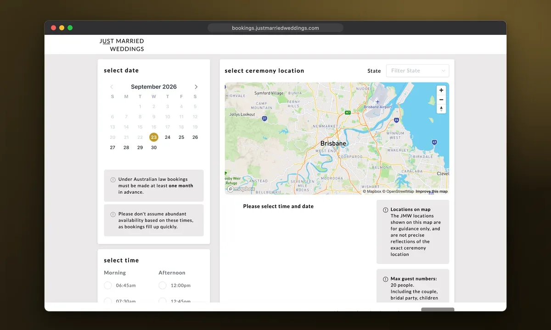Open the Improve this map link
Image resolution: width=551 pixels, height=330 pixels.
[x=432, y=192]
